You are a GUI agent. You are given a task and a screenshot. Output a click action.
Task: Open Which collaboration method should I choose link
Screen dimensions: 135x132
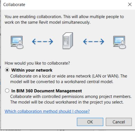47,111
